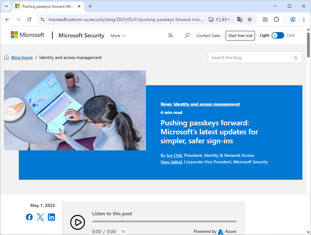Open Microsoft Security home link
Viewport: 311px width, 235px height.
(x=81, y=36)
